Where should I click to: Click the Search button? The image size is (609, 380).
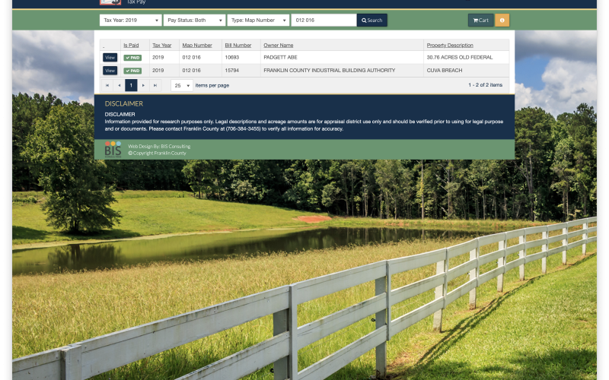point(372,21)
